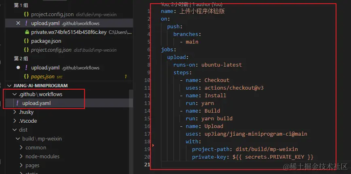Expand the node-modules folder
Screen dimensions: 351x174
click(x=21, y=157)
